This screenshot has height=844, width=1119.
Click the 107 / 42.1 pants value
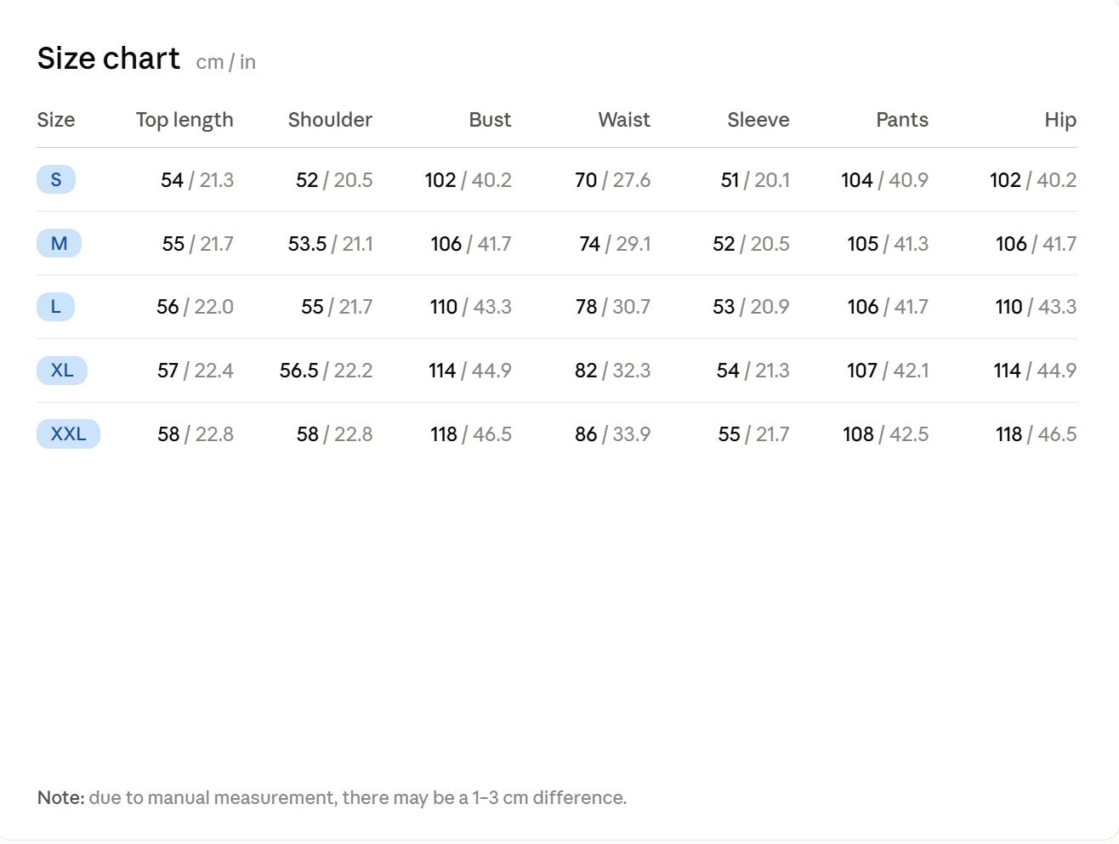pos(888,371)
